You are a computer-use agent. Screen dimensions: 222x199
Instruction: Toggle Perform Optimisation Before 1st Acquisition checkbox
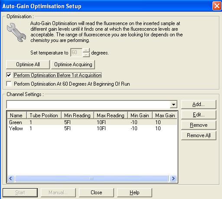pyautogui.click(x=9, y=75)
